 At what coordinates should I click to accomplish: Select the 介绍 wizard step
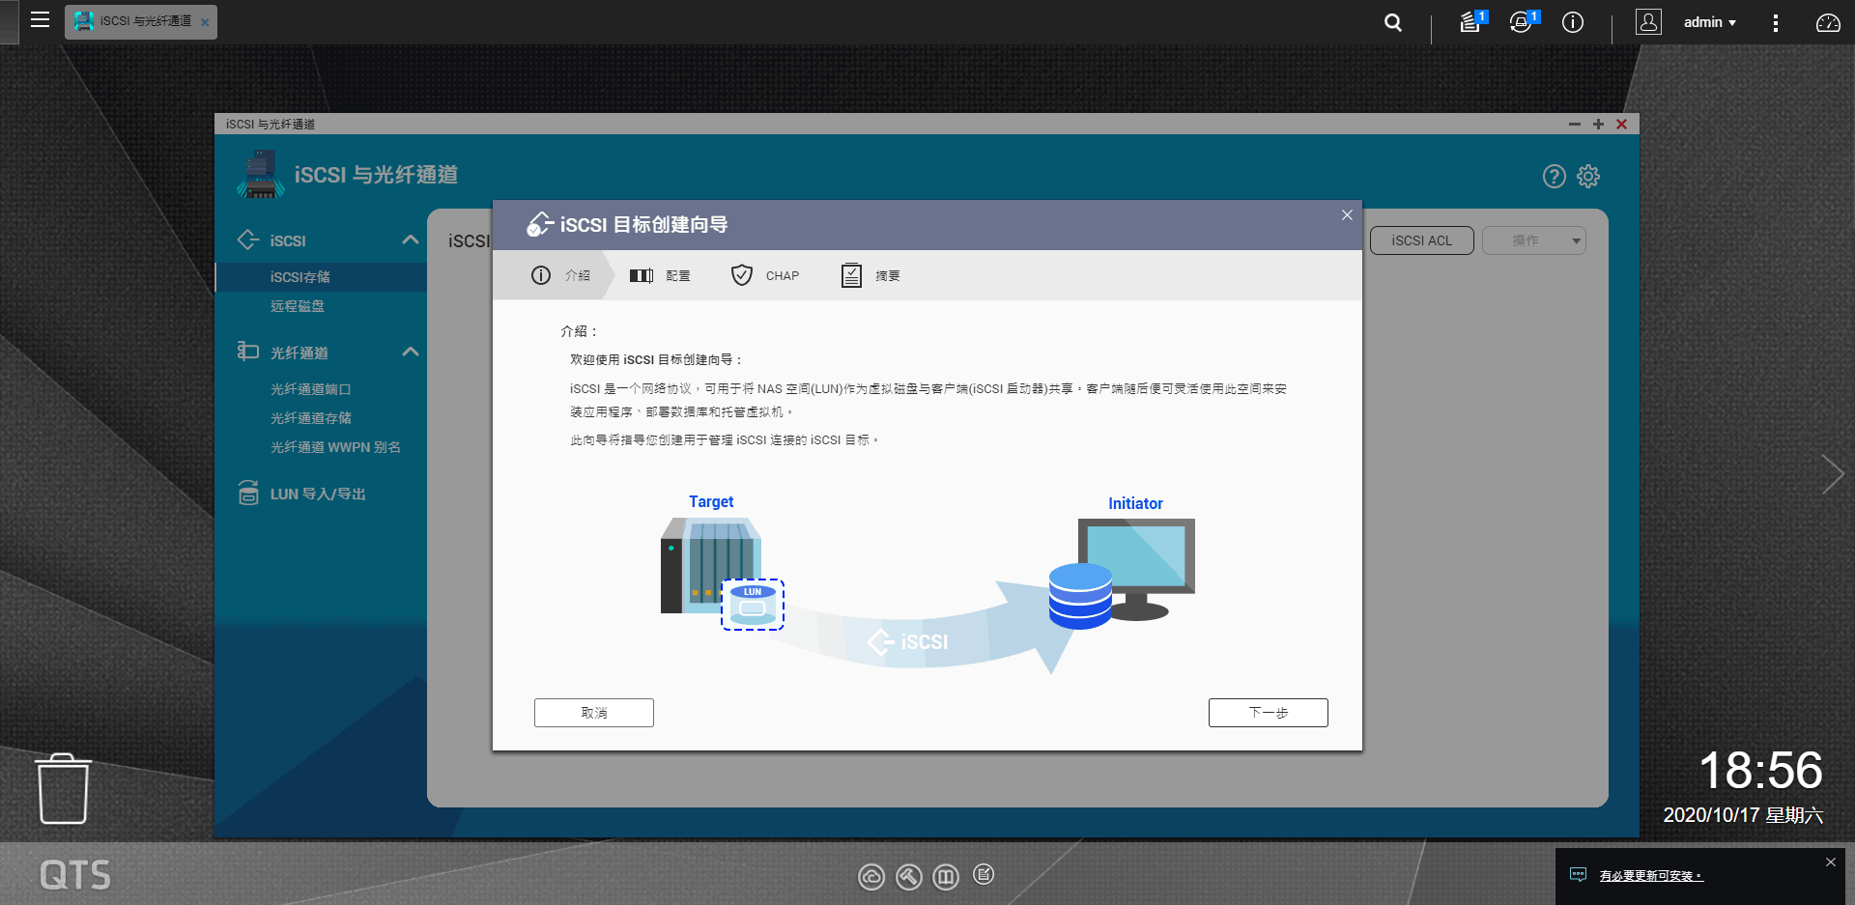click(561, 275)
